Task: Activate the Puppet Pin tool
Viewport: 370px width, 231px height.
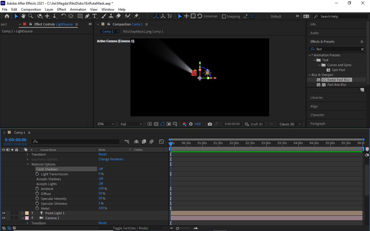Action: [x=136, y=16]
